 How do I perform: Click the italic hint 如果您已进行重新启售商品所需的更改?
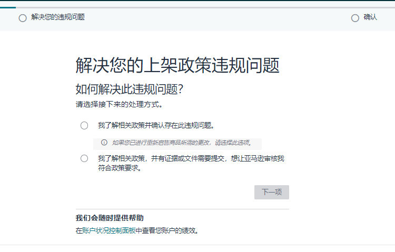coord(182,143)
